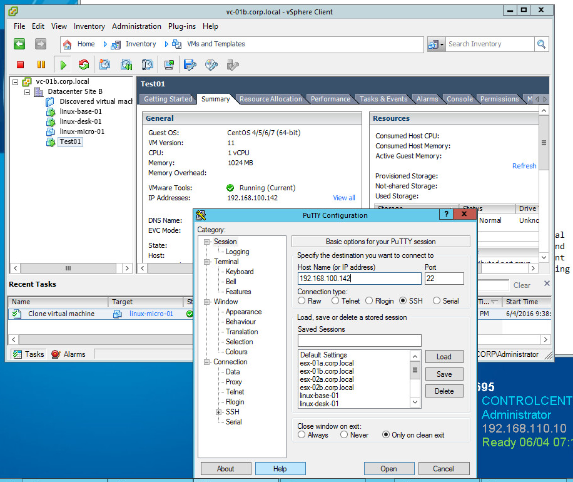Click the red Power Off VM icon

21,64
